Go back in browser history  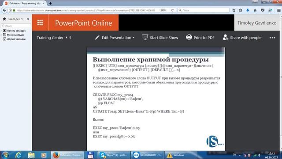tap(4, 10)
